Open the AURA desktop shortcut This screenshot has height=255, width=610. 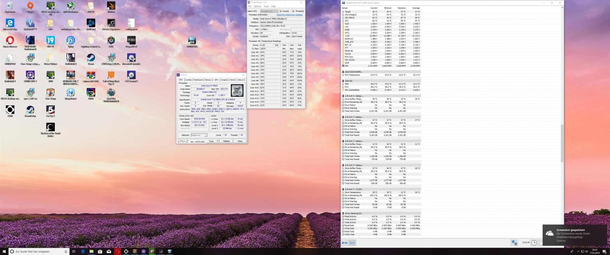tap(91, 93)
